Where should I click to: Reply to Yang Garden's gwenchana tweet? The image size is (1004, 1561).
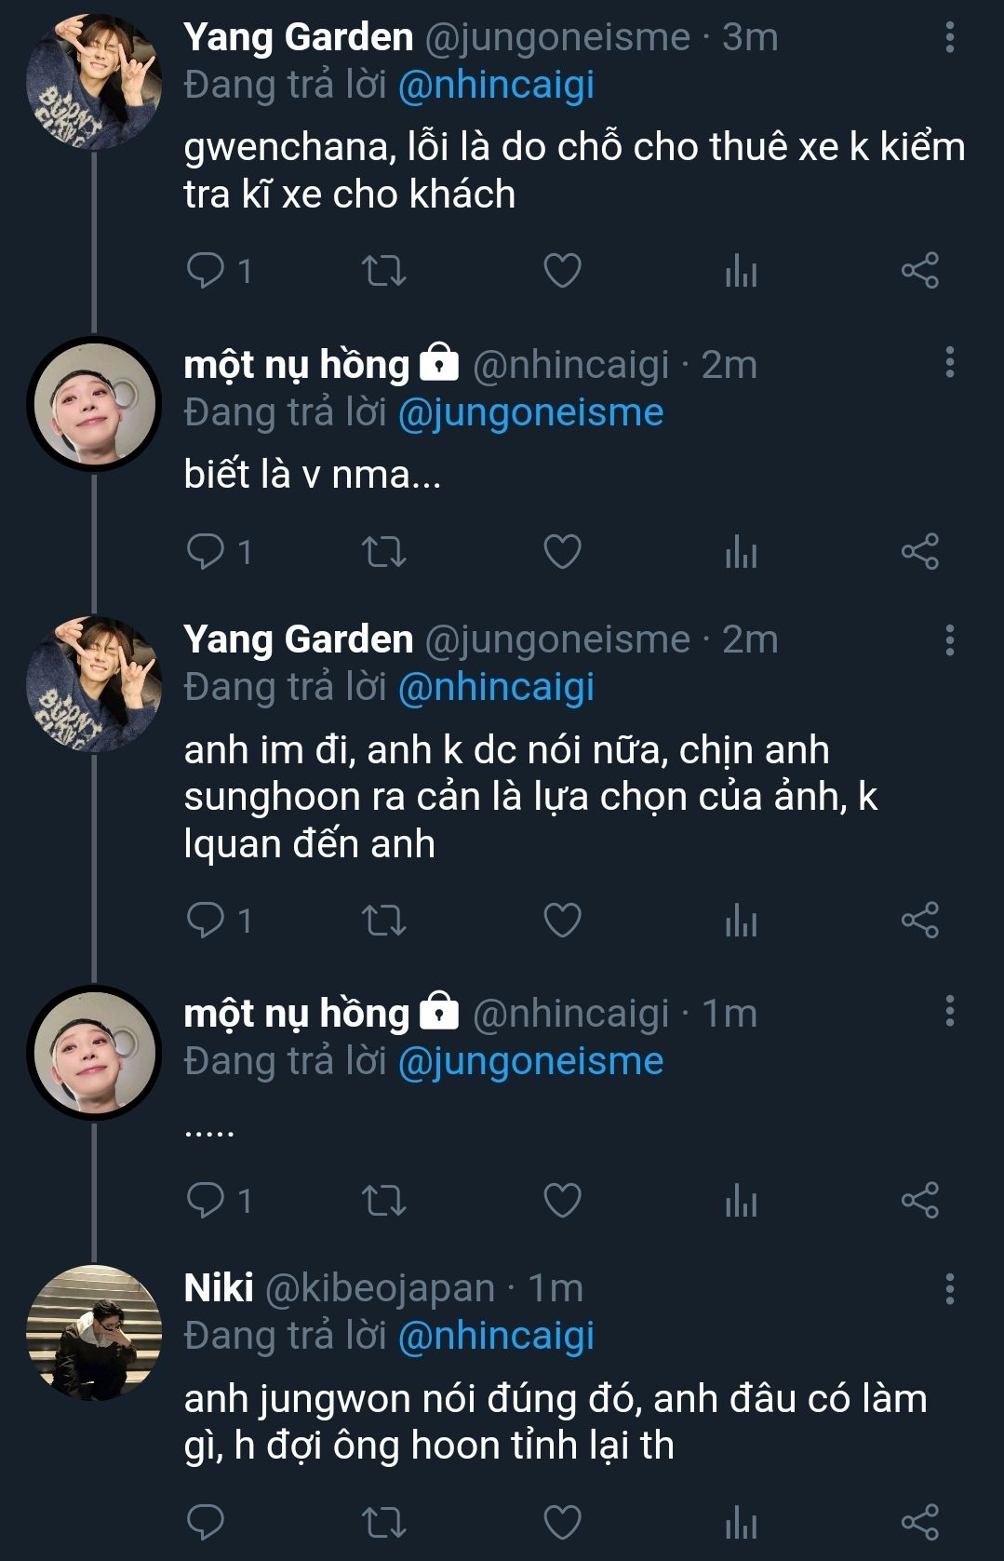206,271
